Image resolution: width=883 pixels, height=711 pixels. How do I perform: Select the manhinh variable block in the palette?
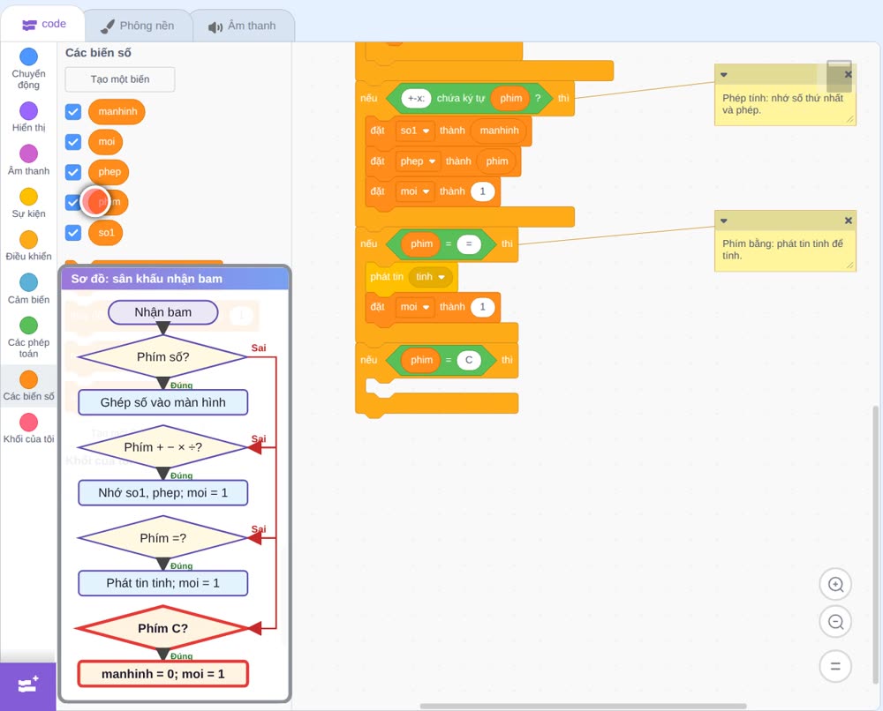tap(117, 111)
